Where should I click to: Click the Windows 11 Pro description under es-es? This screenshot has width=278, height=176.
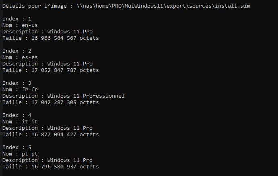click(x=47, y=64)
